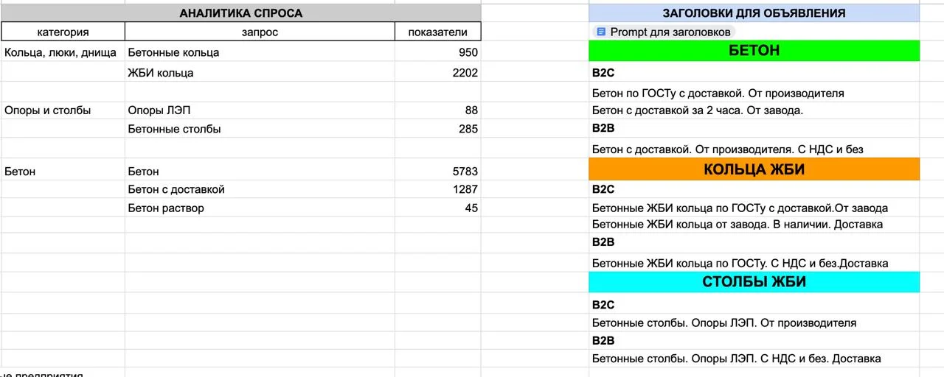Click the Бетон с доставкой за 2 часа headline

pos(698,110)
